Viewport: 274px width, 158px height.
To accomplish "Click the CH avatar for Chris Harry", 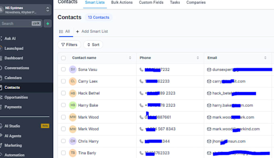I will (x=73, y=141).
